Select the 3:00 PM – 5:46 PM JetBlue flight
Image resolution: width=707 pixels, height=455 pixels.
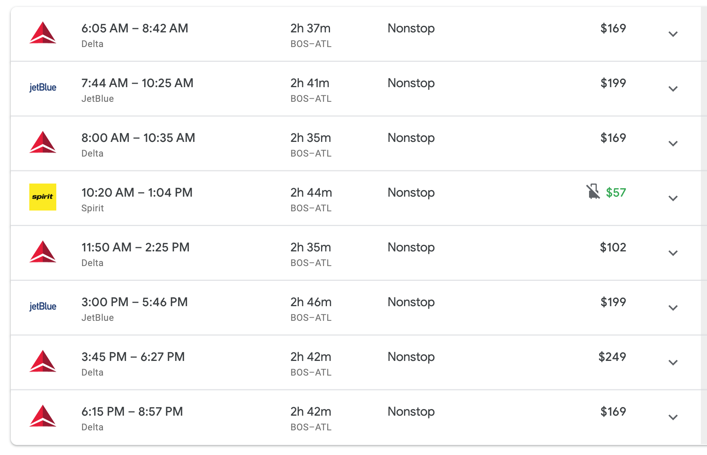[x=134, y=302]
